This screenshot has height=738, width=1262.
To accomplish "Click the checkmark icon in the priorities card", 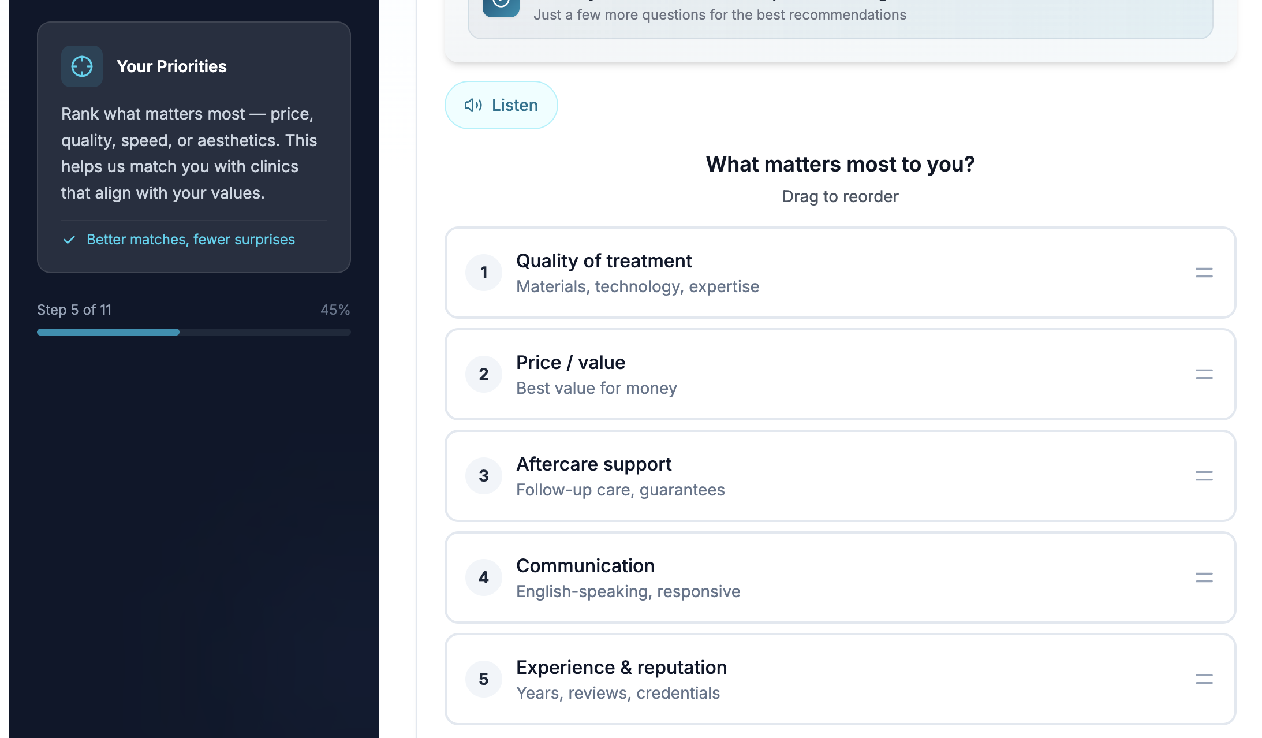I will 70,239.
